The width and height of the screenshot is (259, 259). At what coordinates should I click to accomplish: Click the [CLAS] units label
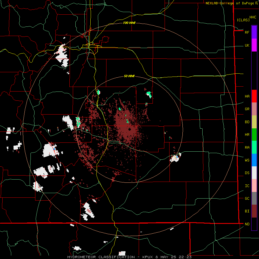pyautogui.click(x=243, y=20)
